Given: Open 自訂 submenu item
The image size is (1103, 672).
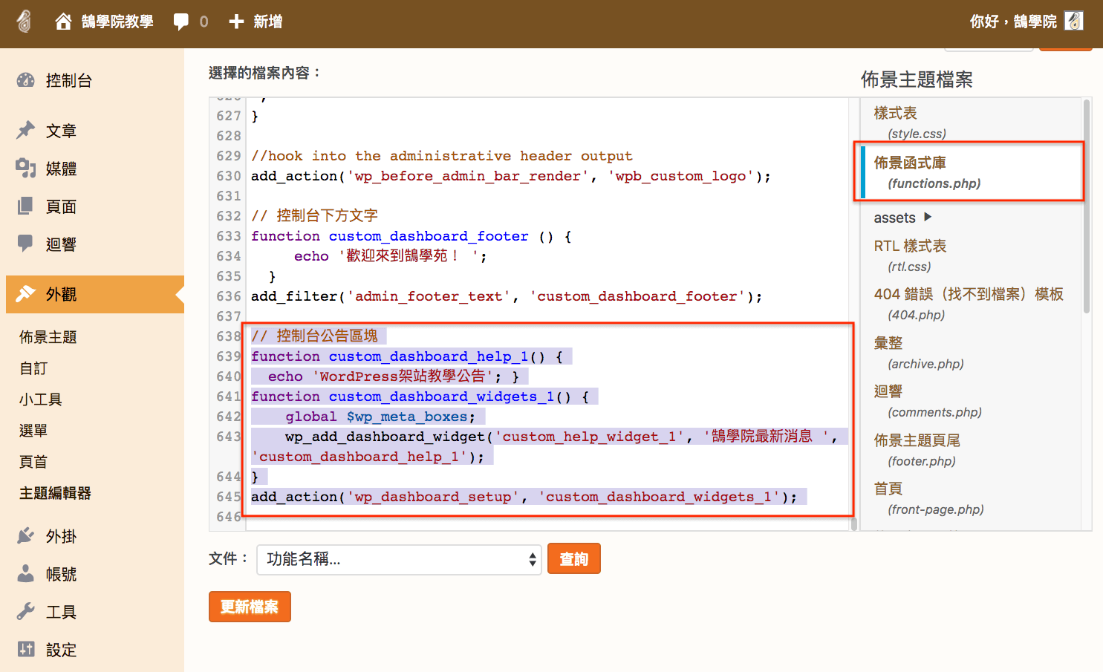Looking at the screenshot, I should tap(33, 368).
